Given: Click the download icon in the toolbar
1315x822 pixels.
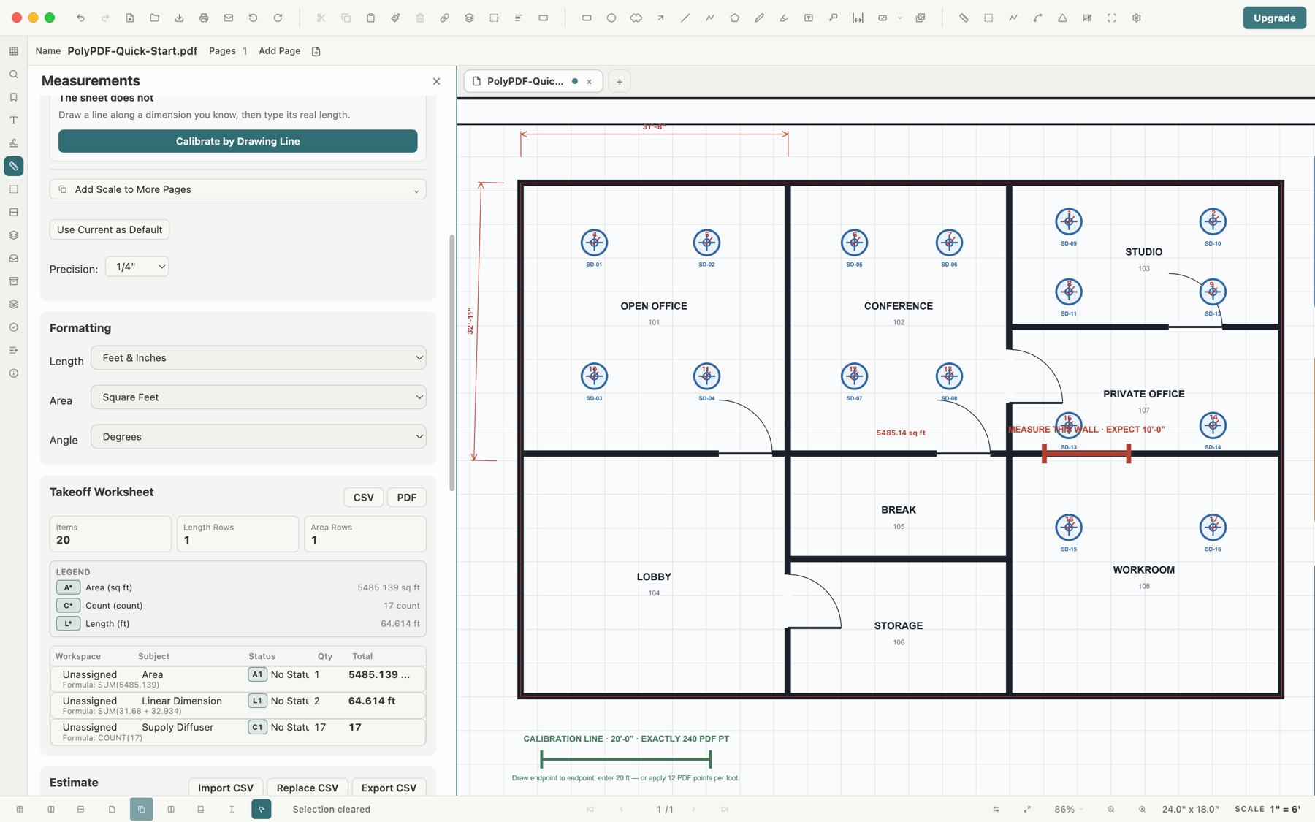Looking at the screenshot, I should (x=179, y=18).
